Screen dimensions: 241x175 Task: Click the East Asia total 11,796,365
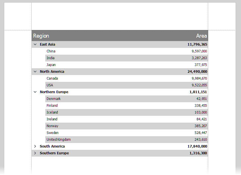197,44
